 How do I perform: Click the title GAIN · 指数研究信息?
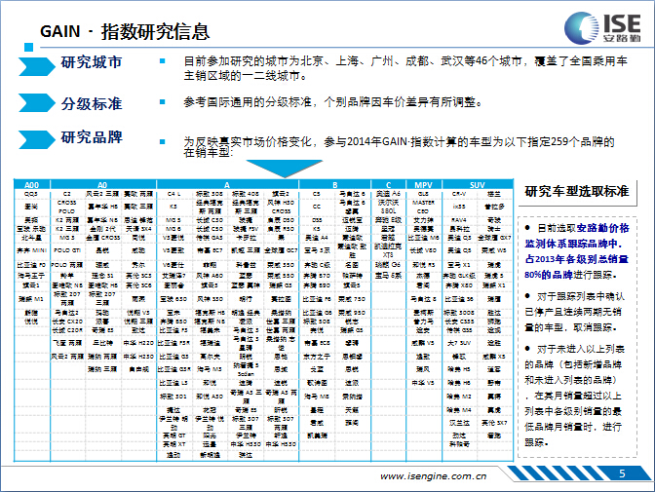click(125, 32)
